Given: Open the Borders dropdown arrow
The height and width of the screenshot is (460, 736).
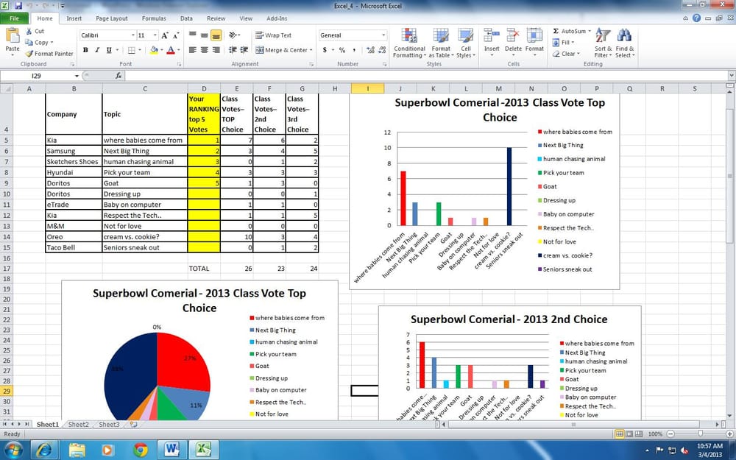Looking at the screenshot, I should coord(141,50).
